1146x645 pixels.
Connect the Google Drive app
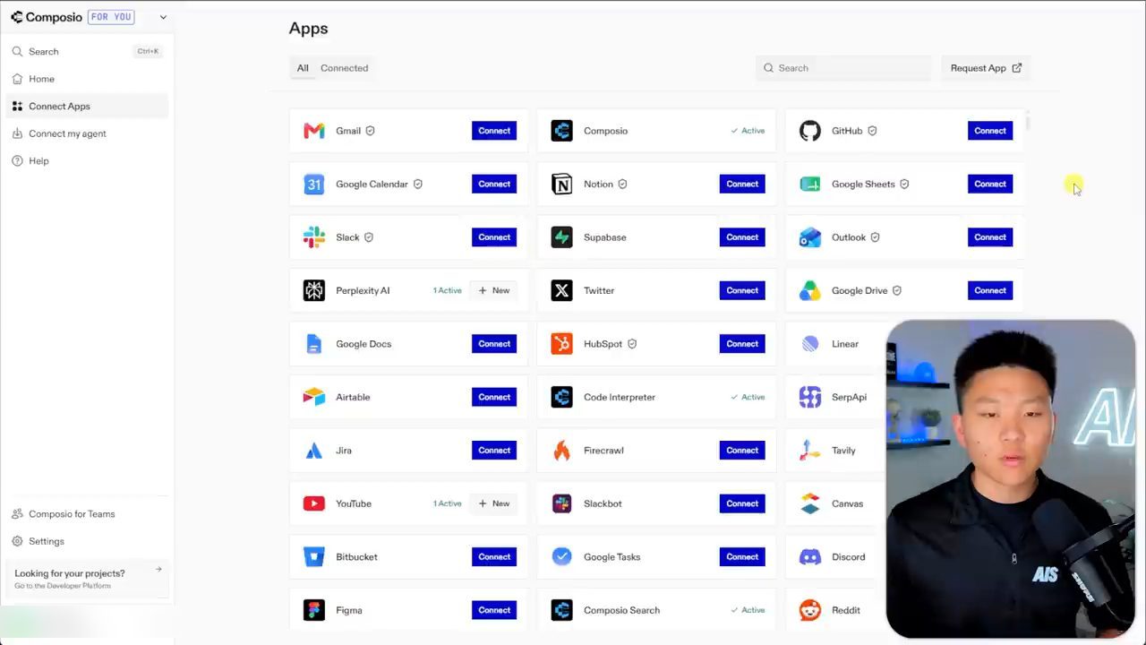tap(990, 290)
